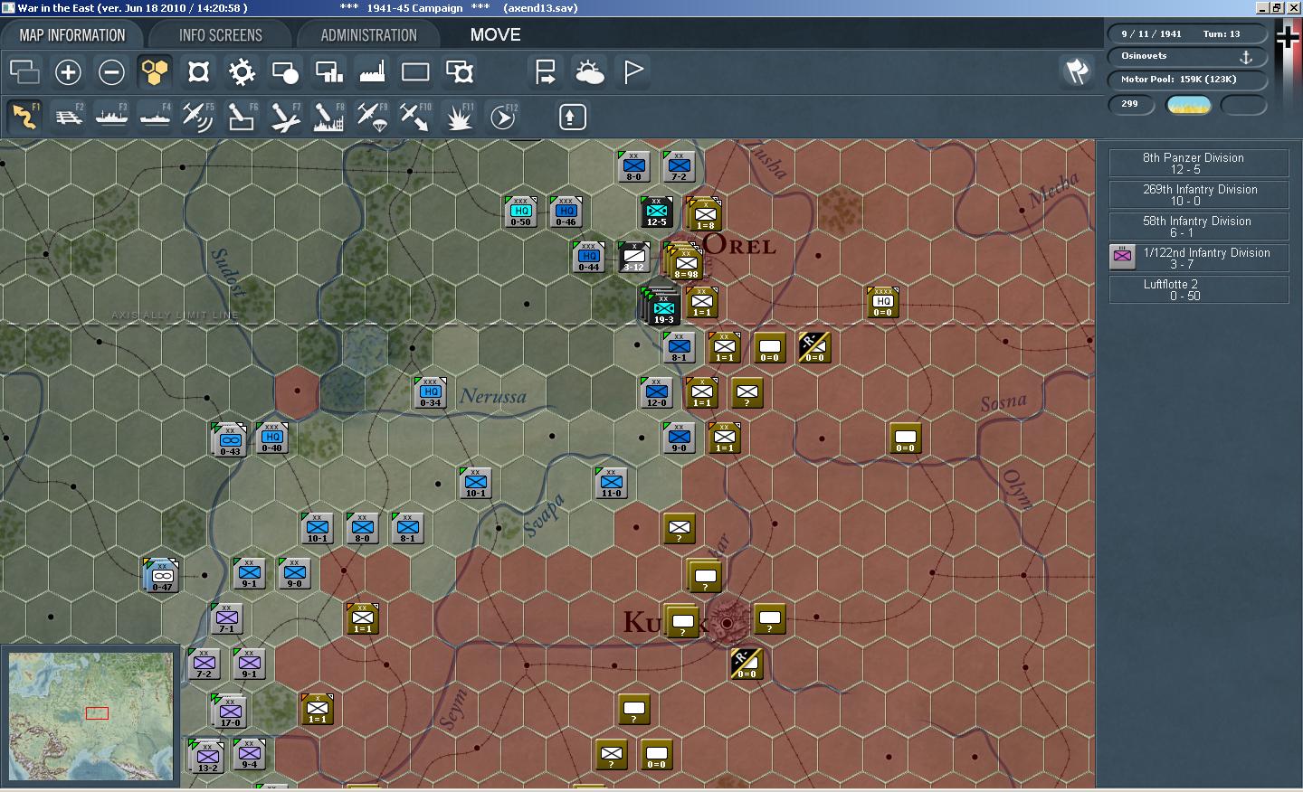Select the 0-34 HQ near Nerussa
This screenshot has width=1303, height=792.
(x=431, y=392)
